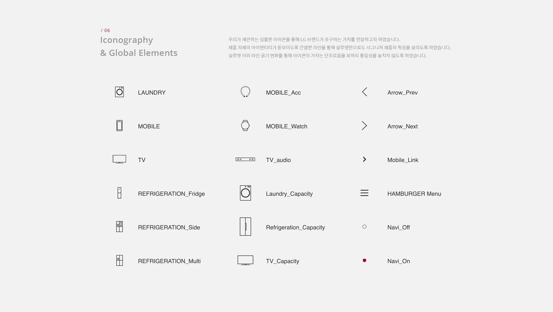Viewport: 553px width, 312px height.
Task: Click the REFRIGERATION_Multi label
Action: pyautogui.click(x=169, y=261)
